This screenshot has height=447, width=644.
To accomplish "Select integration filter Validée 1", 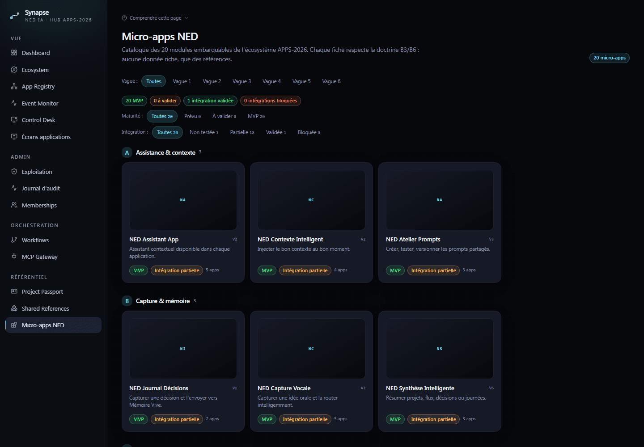I will tap(276, 132).
